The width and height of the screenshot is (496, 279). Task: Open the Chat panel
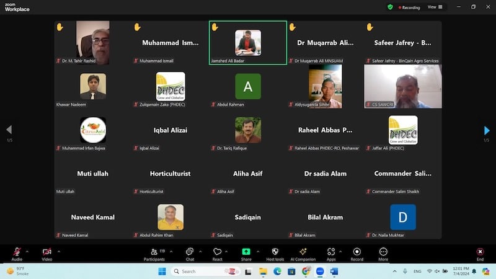(x=190, y=253)
